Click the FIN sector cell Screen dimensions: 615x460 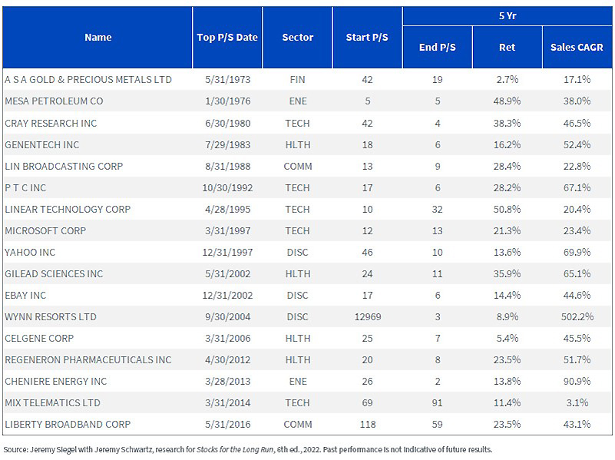[x=297, y=80]
